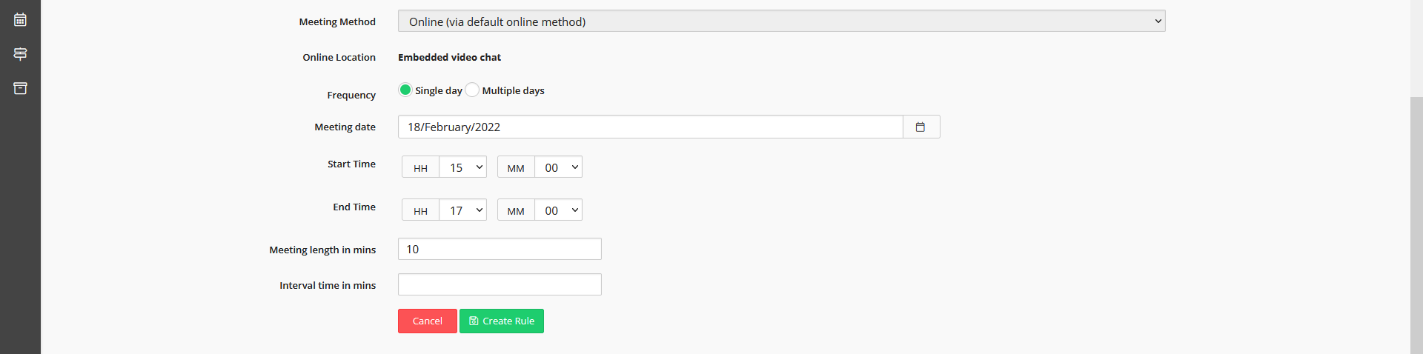Click the signpost icon in the sidebar

pos(20,54)
